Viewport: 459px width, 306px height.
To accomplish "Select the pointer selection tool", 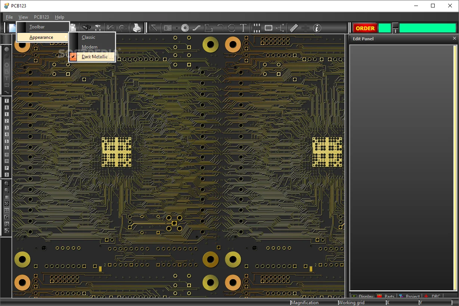I will [154, 27].
